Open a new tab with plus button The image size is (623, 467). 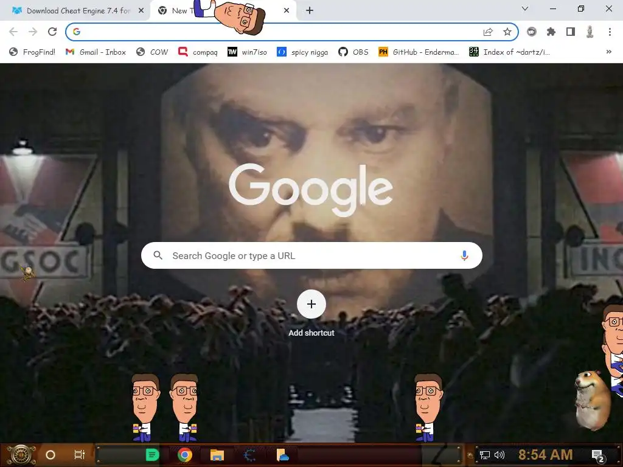click(x=310, y=10)
